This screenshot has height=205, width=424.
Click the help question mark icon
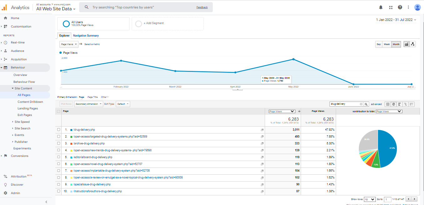(400, 7)
